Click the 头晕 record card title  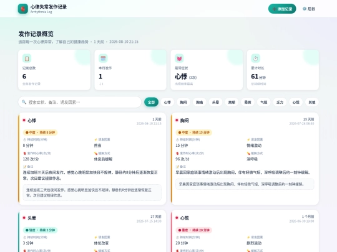32,218
